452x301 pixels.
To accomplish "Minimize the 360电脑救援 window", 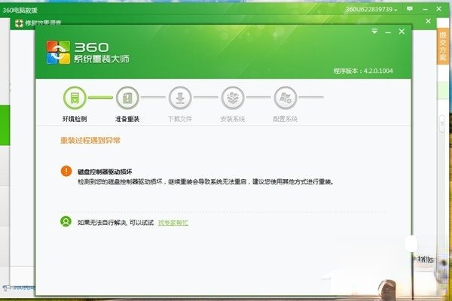I will point(425,10).
